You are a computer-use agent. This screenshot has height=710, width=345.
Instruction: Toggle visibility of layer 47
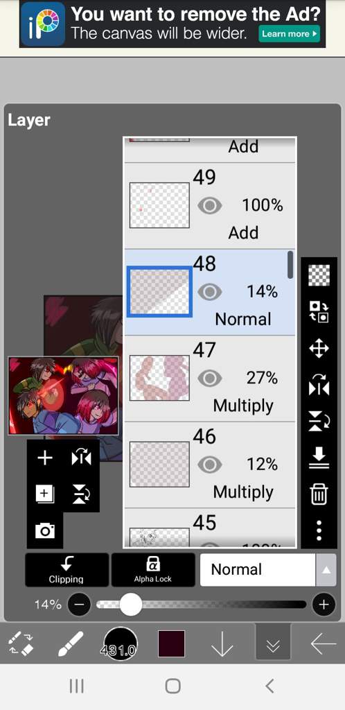point(210,378)
